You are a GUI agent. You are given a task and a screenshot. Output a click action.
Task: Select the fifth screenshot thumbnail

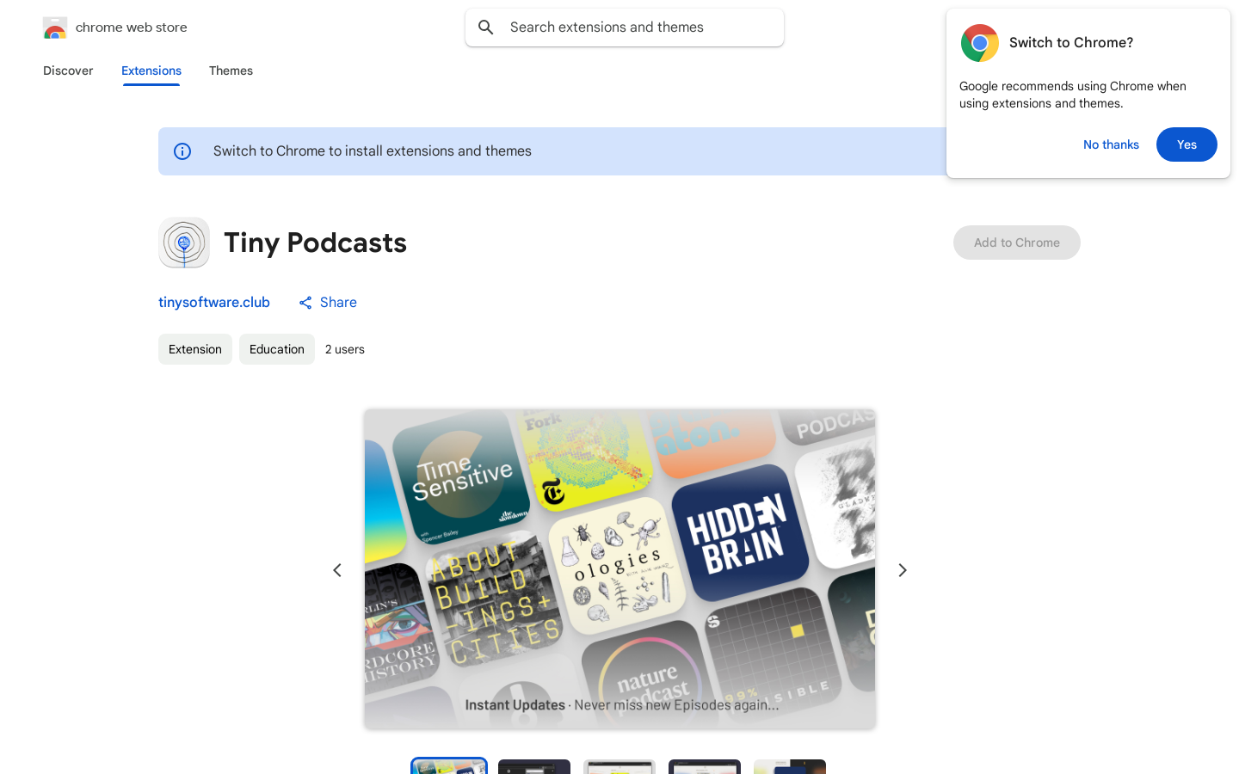[790, 766]
